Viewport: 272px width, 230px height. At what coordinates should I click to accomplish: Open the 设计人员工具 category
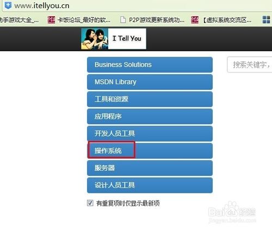[x=150, y=185]
